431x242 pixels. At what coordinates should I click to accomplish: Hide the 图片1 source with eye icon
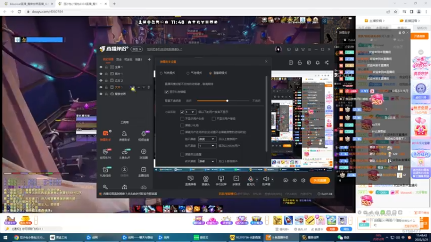click(101, 74)
